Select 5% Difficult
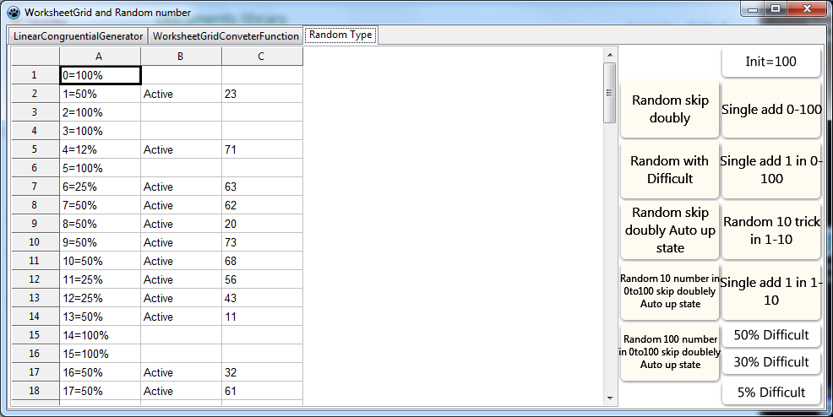833x417 pixels. point(771,392)
